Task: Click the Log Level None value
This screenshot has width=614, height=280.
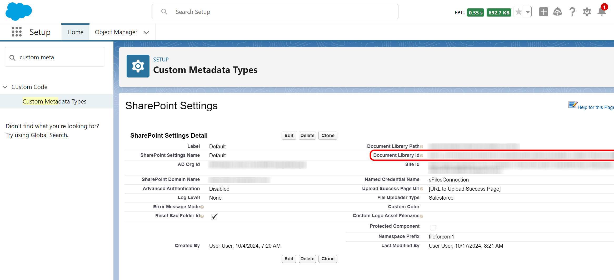Action: point(215,198)
